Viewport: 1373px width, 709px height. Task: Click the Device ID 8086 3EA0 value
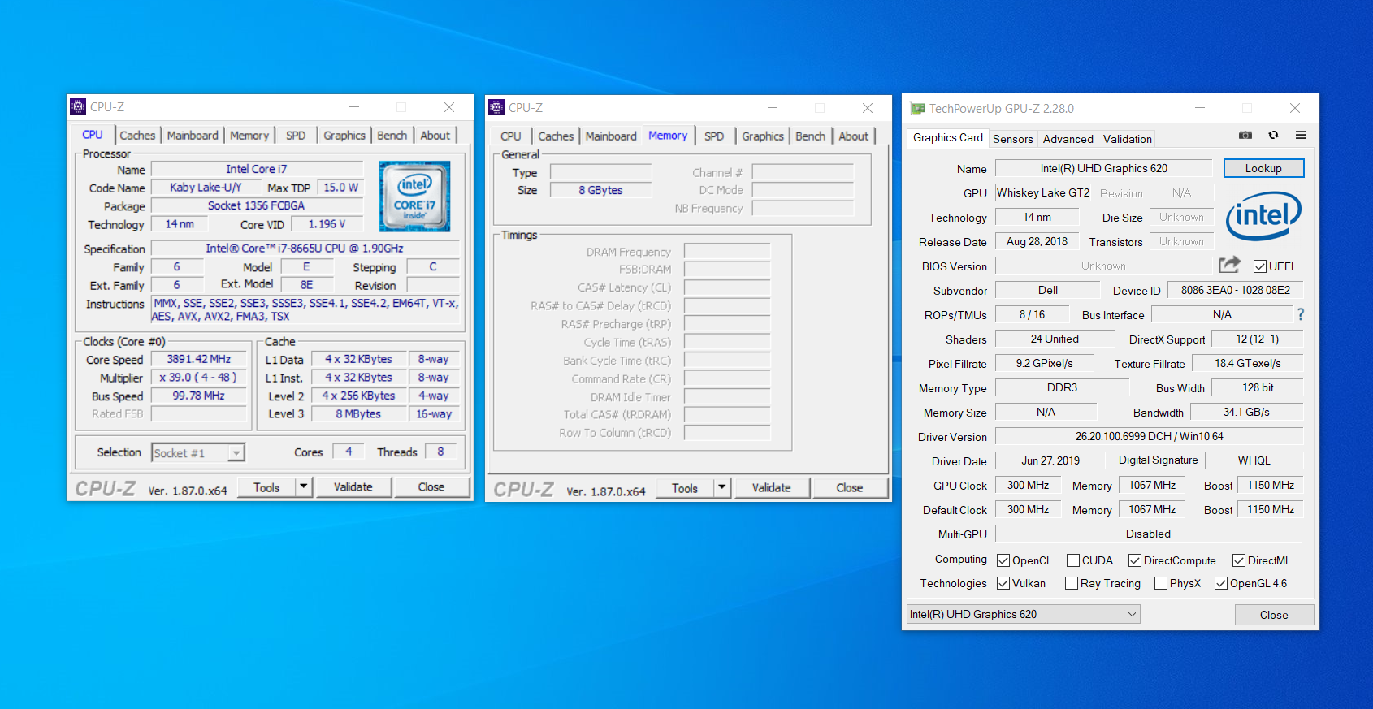tap(1235, 290)
